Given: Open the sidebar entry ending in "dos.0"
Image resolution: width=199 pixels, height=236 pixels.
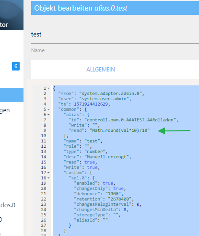Looking at the screenshot, I should 8,205.
